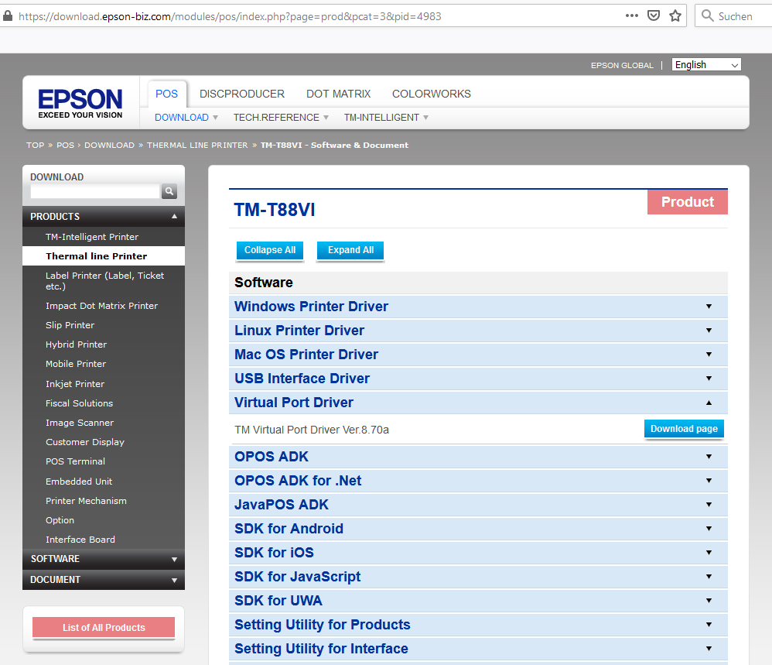
Task: Select Mobile Printer in the sidebar
Action: pos(104,364)
